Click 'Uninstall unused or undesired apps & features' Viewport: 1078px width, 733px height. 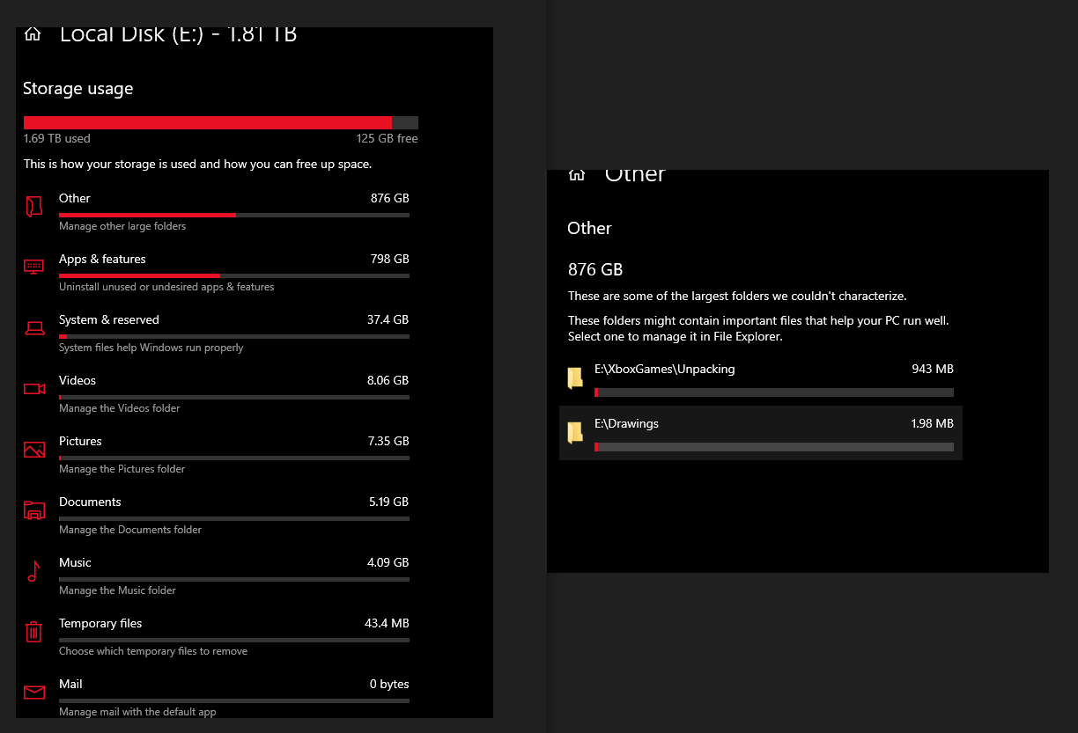166,287
